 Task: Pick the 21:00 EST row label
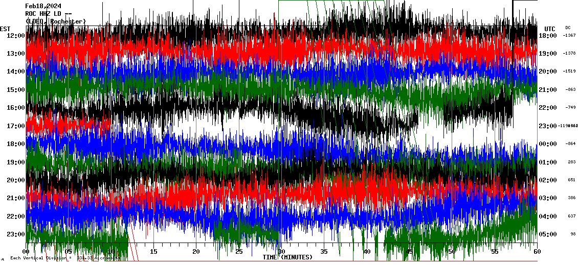coord(16,198)
